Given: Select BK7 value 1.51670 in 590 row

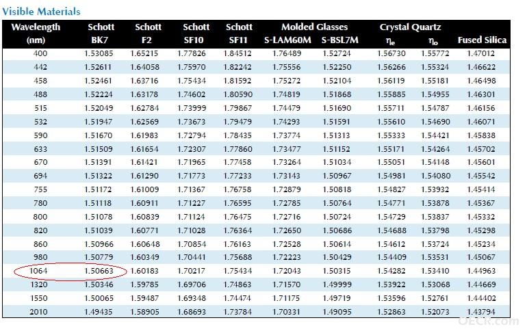Looking at the screenshot, I should 99,135.
